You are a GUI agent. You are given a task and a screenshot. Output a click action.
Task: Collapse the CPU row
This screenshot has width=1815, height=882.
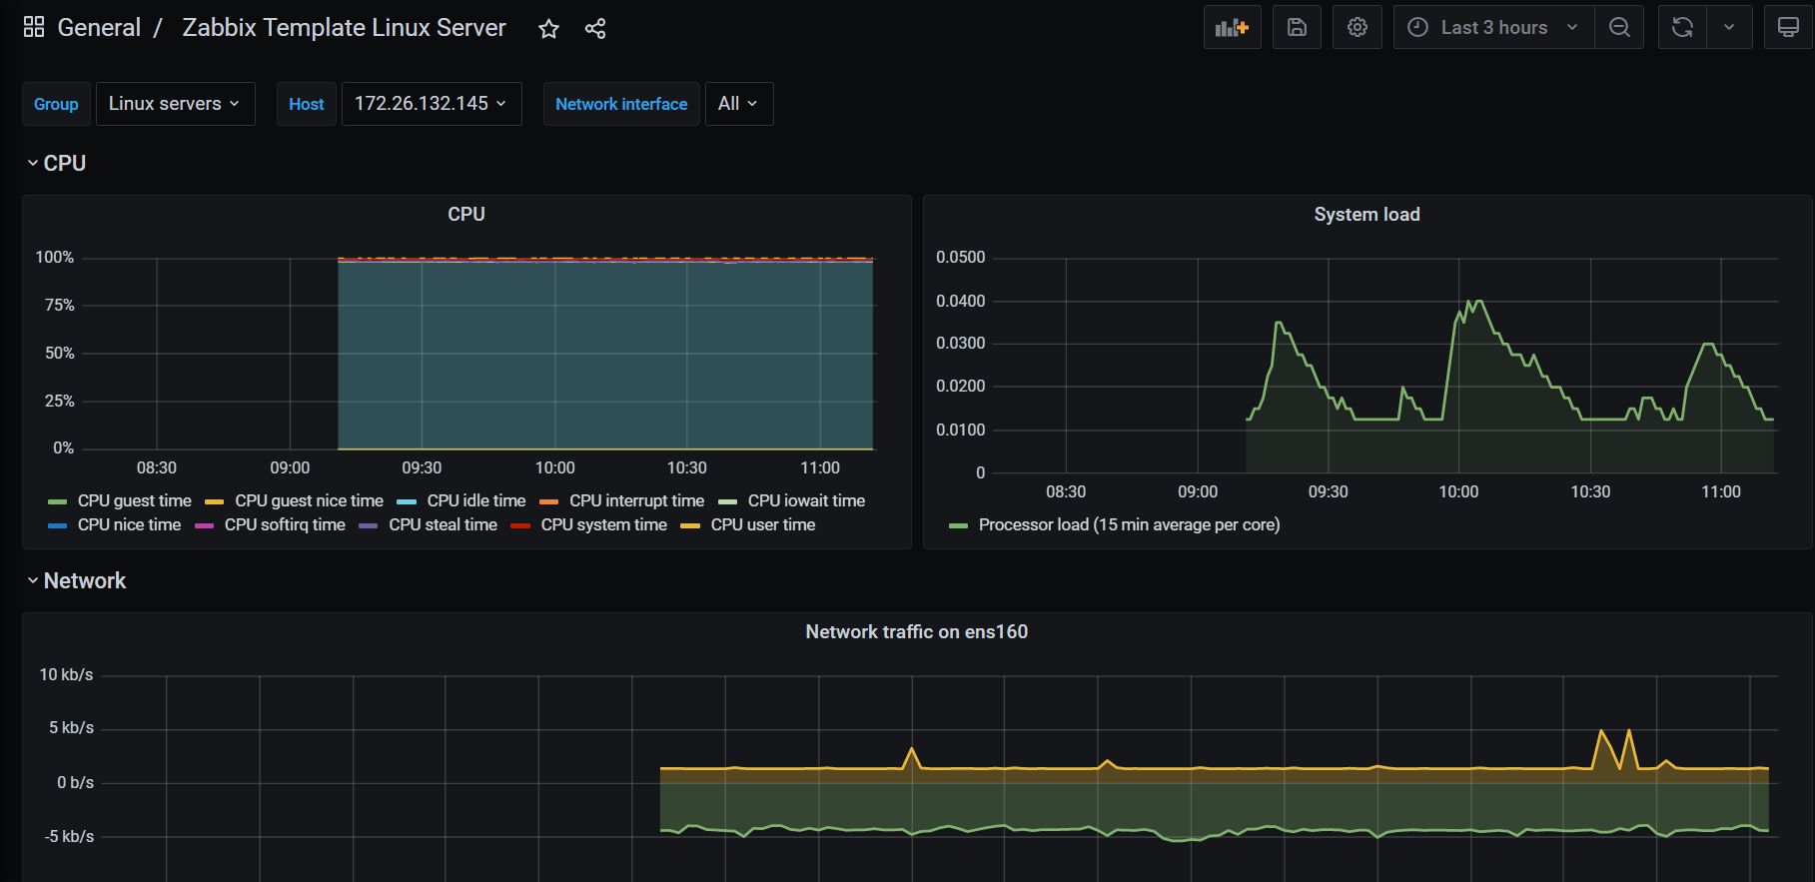[x=56, y=163]
